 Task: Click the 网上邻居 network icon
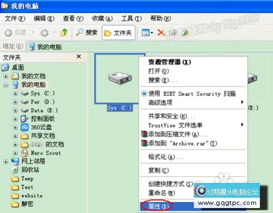15,161
